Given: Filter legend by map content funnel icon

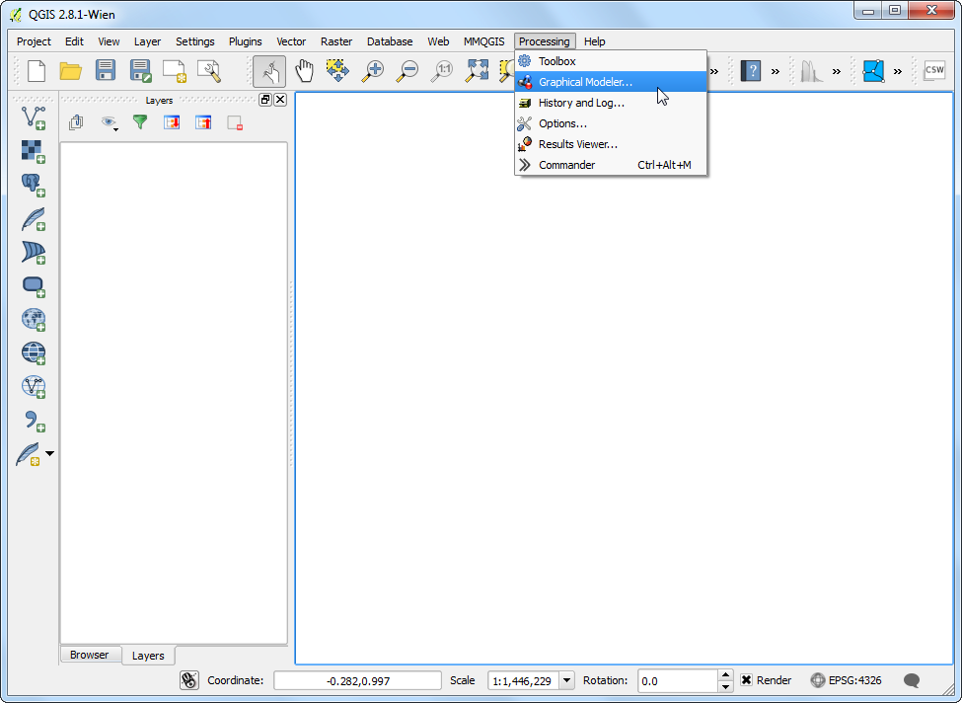Looking at the screenshot, I should pos(140,122).
